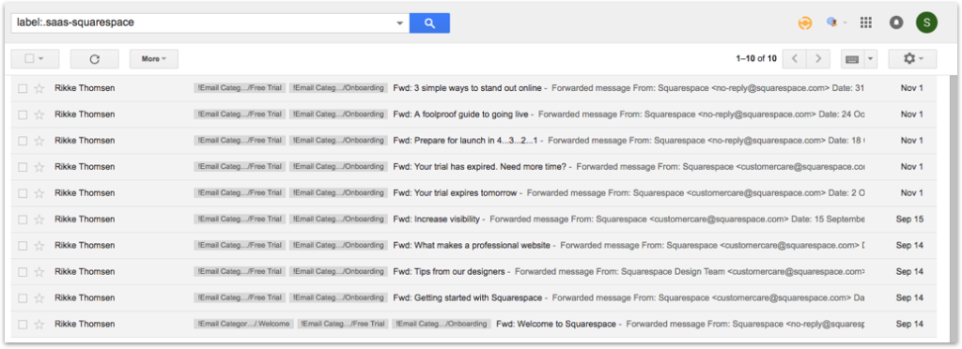
Task: Open 'Fwd: Welcome to Squarespace' message
Action: 556,324
